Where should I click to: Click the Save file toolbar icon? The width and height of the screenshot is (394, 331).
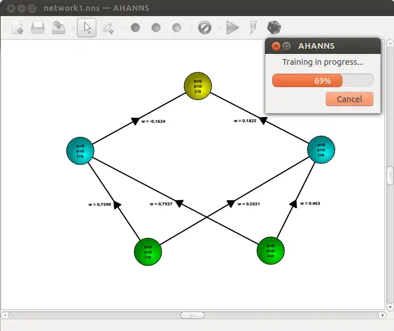58,28
